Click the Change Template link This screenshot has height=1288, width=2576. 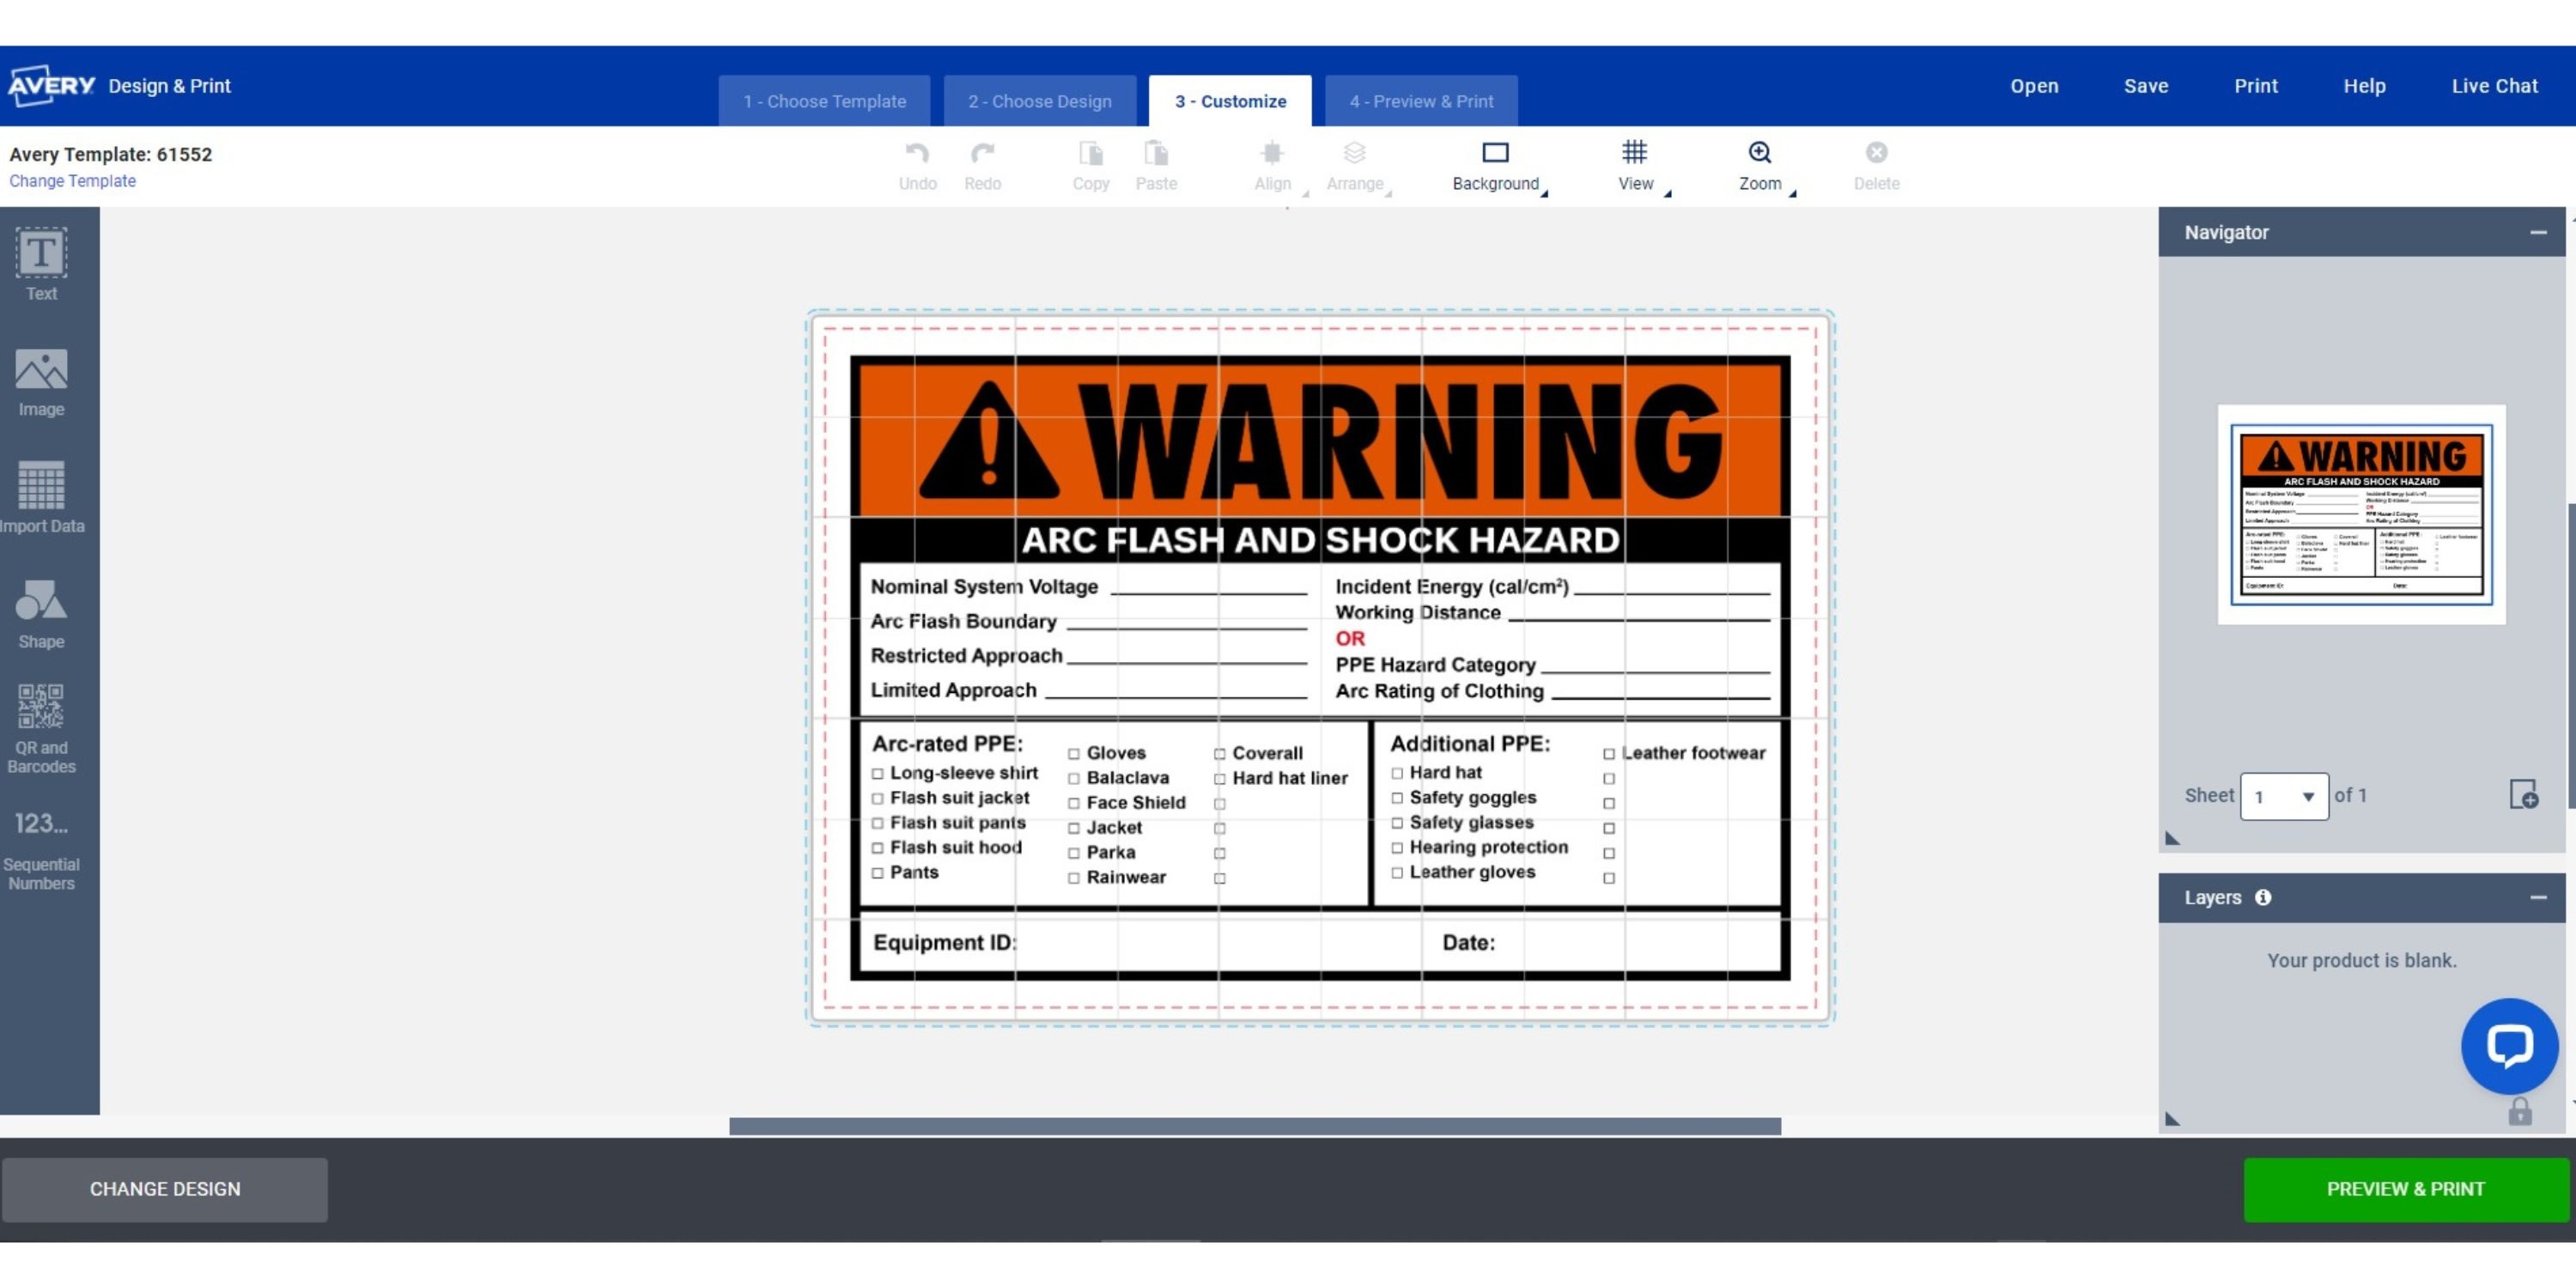click(72, 181)
